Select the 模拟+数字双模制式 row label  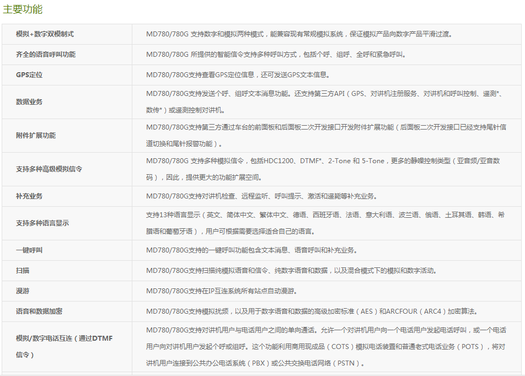[x=45, y=34]
